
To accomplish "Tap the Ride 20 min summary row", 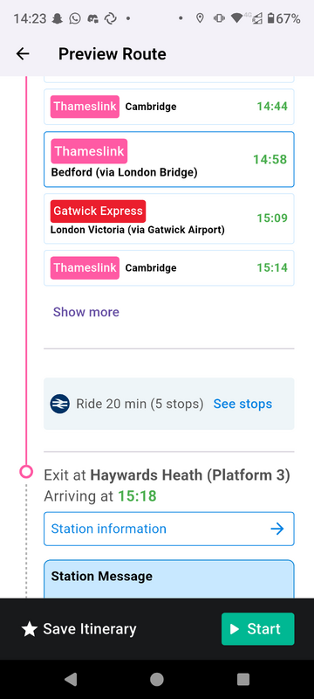I will click(169, 404).
